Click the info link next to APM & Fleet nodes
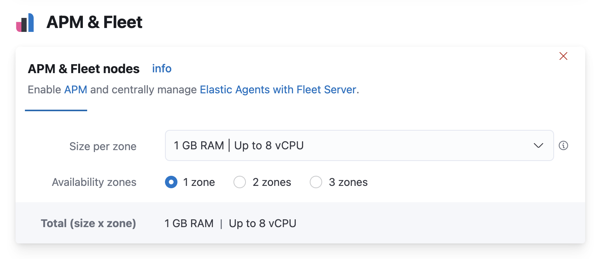The width and height of the screenshot is (600, 259). (x=161, y=68)
